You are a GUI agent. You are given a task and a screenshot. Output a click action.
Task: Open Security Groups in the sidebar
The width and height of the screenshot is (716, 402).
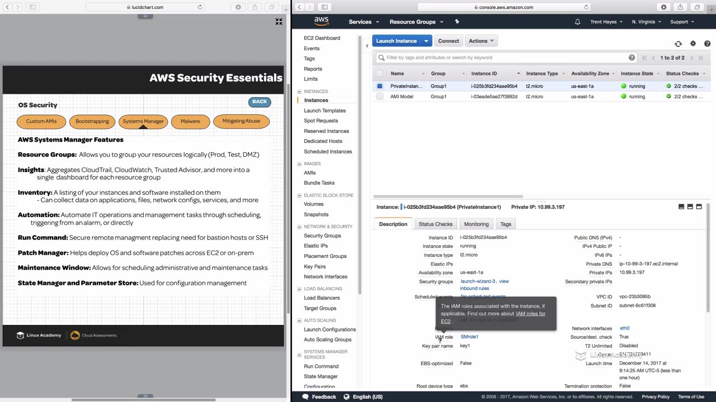pyautogui.click(x=322, y=236)
